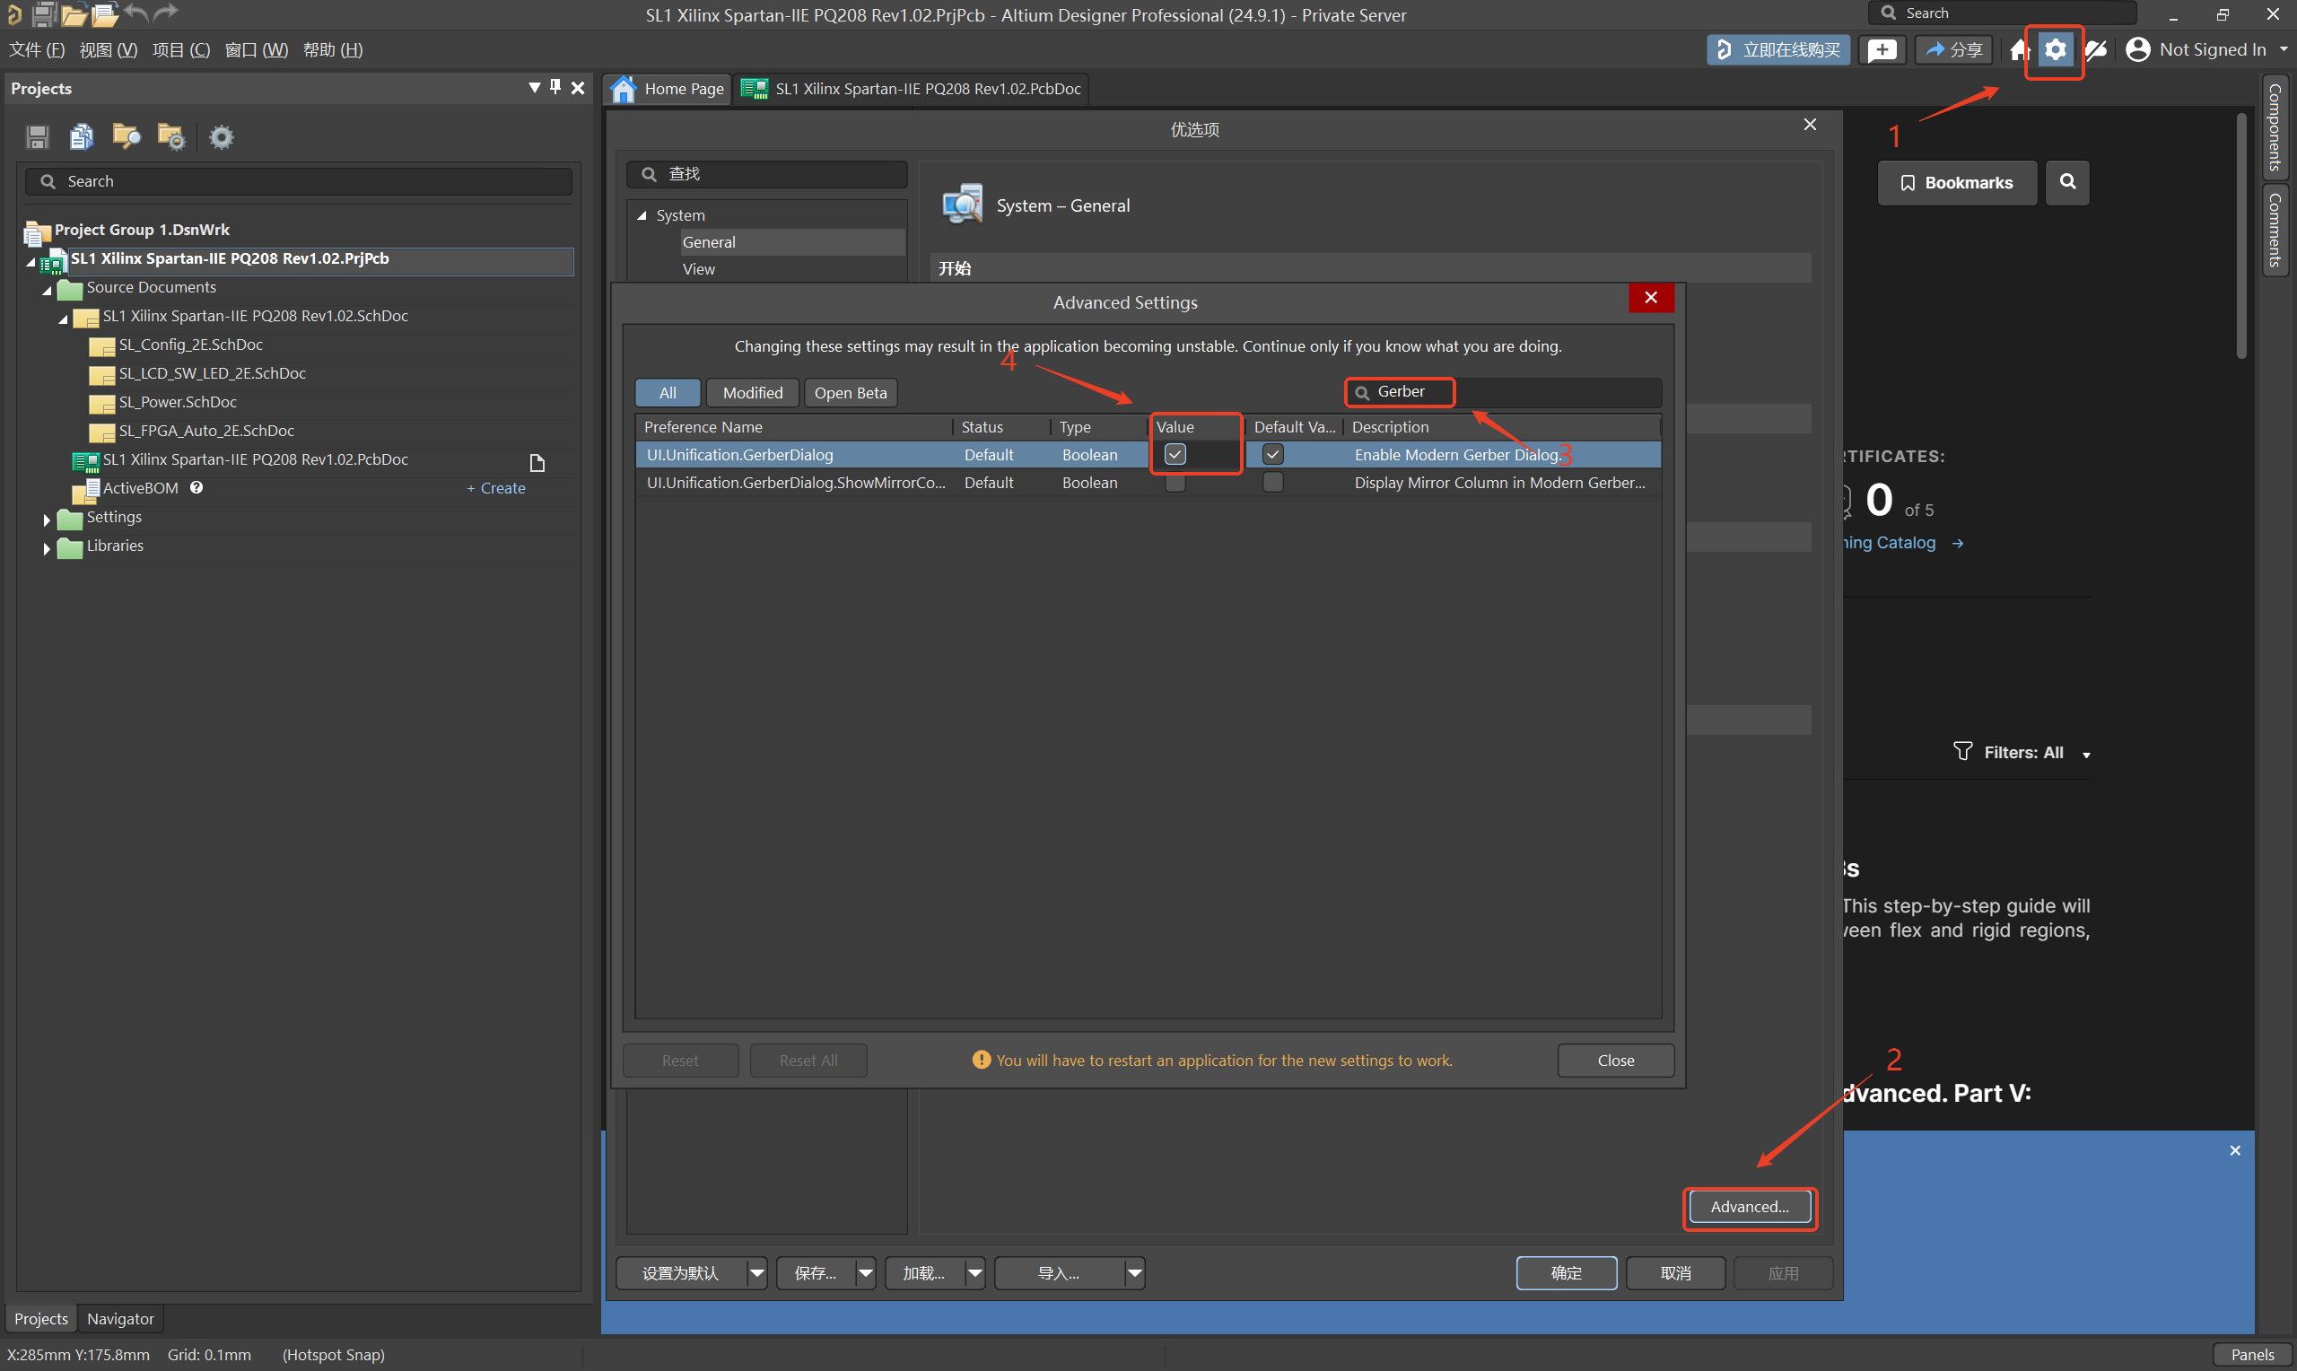Screen dimensions: 2297x1371
Task: Open the Panels button in the status bar
Action: coord(2252,1354)
